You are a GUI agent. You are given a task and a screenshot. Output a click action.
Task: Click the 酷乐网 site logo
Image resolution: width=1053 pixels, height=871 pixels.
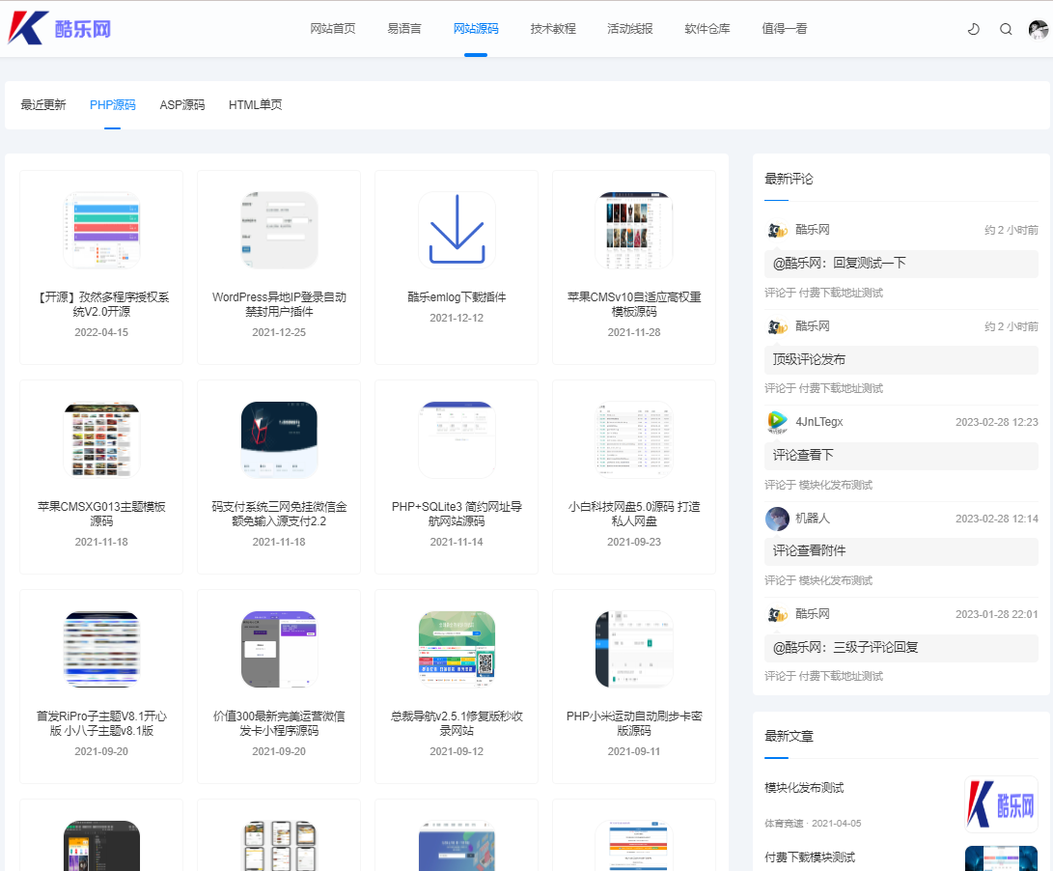pos(59,28)
